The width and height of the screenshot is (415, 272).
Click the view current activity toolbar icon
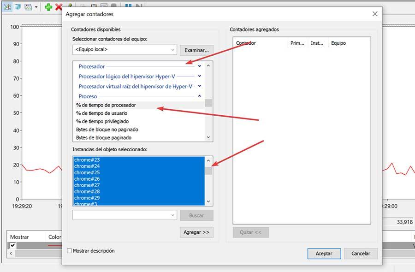tap(7, 6)
